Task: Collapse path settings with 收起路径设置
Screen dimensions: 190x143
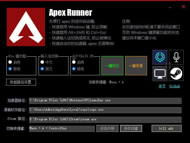Action: (x=21, y=82)
